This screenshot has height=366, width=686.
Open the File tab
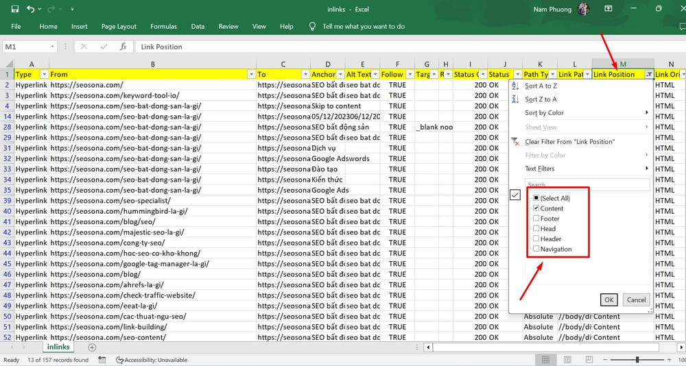pyautogui.click(x=16, y=26)
